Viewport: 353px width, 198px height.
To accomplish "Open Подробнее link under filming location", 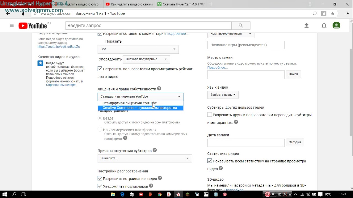I will (217, 68).
